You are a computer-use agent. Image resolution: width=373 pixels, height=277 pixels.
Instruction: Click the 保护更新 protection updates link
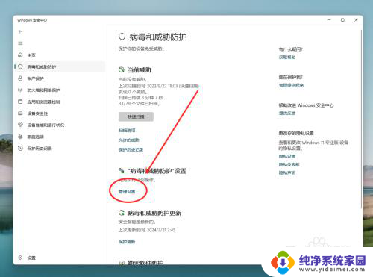pos(127,242)
